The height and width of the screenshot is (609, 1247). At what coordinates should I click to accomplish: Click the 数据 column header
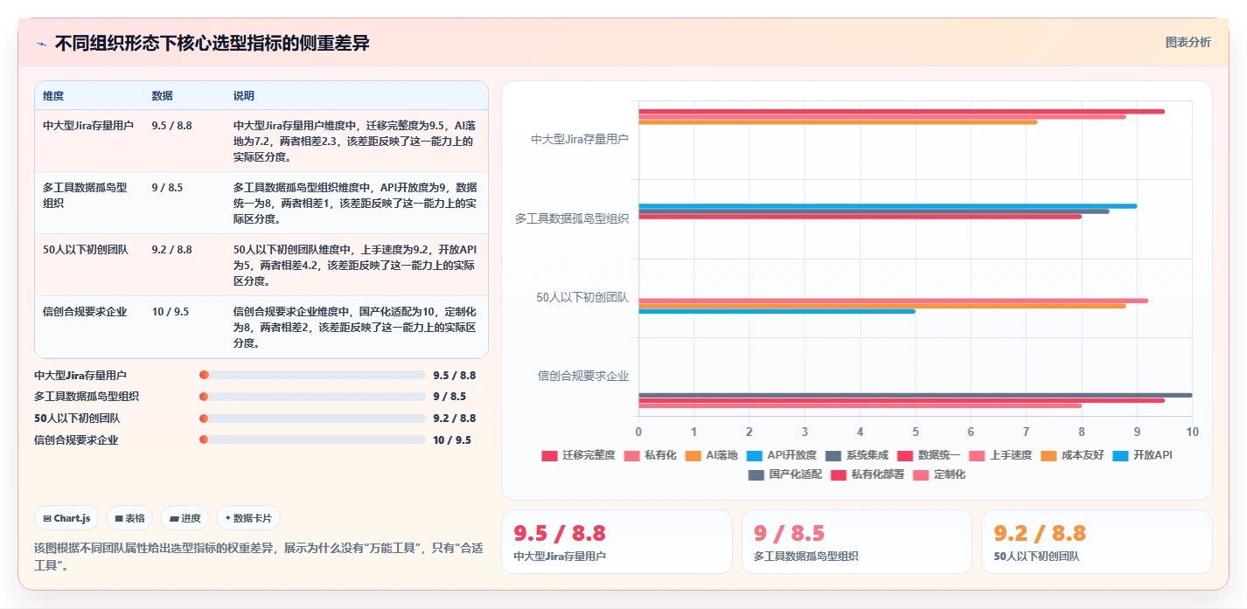(x=162, y=95)
